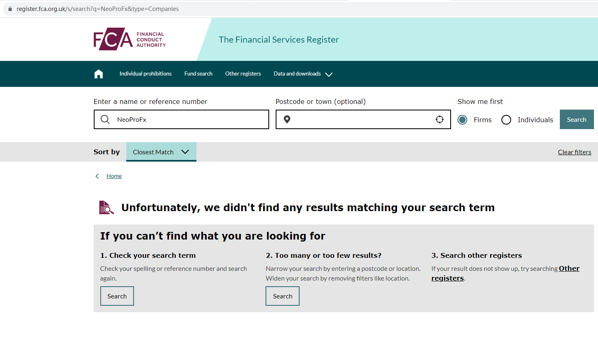The image size is (598, 337).
Task: Click the location pin icon
Action: pyautogui.click(x=287, y=119)
